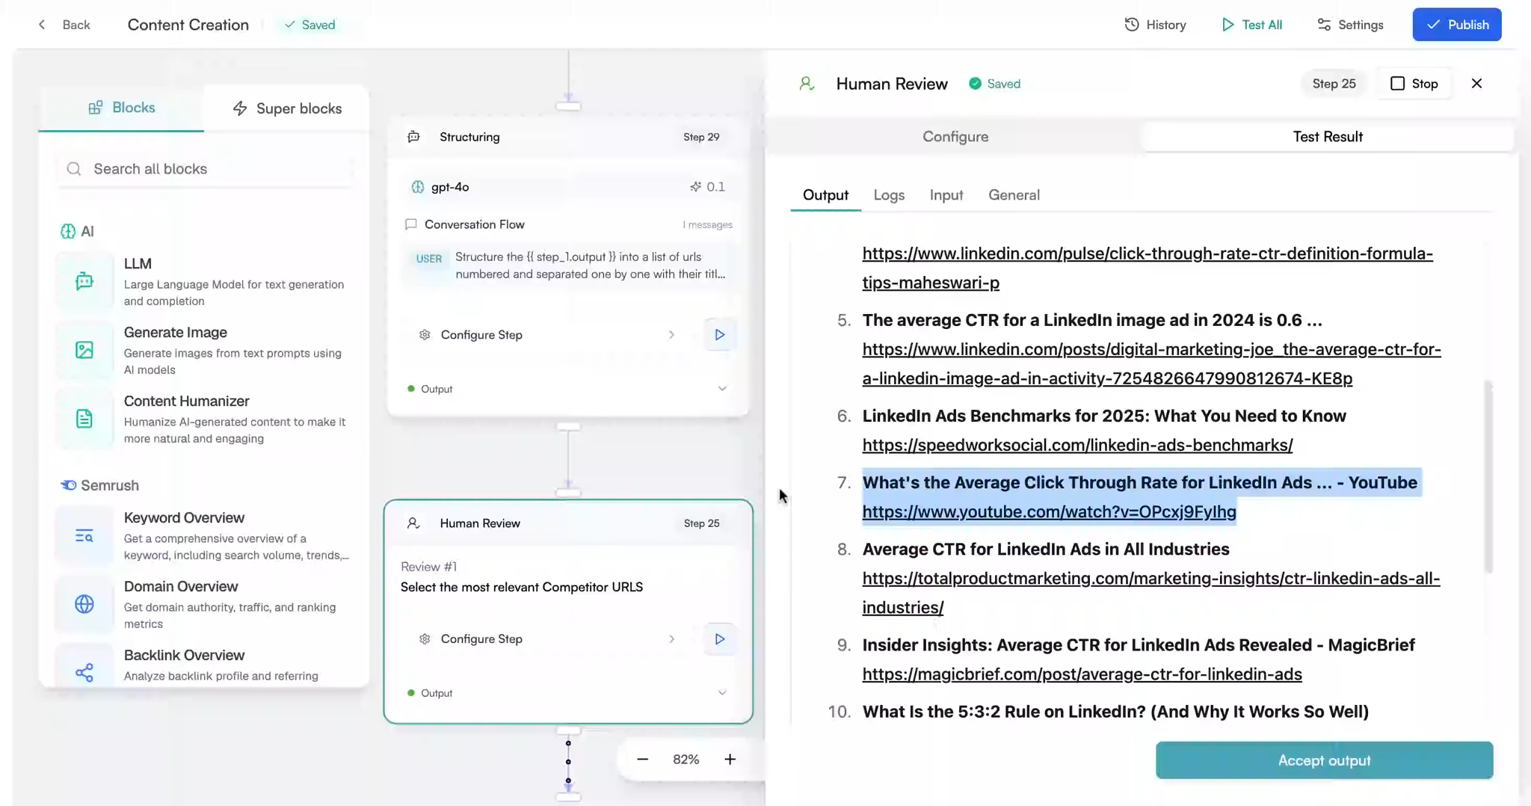Zoom out the canvas with minus icon
Viewport: 1531px width, 806px height.
[x=642, y=760]
